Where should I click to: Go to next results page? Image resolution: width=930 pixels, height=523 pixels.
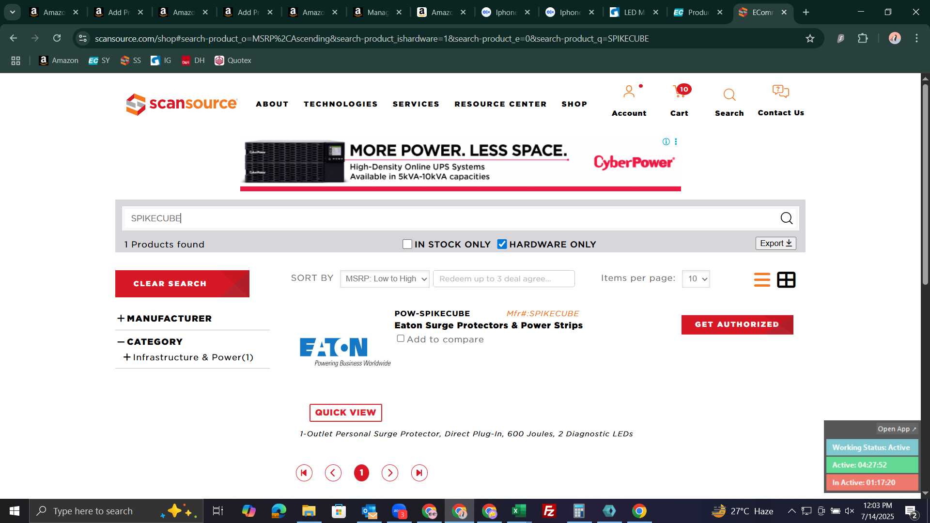tap(390, 473)
